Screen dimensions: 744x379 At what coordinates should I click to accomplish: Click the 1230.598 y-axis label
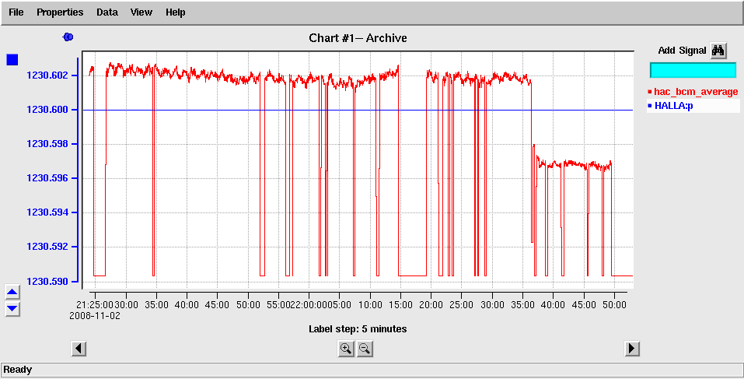[x=47, y=144]
